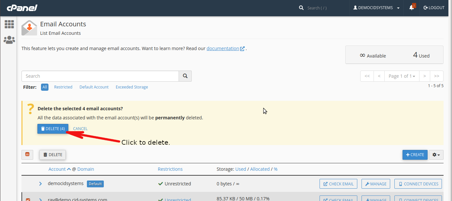
Task: Click CONNECT DEVICES for democidsystems
Action: [x=418, y=184]
